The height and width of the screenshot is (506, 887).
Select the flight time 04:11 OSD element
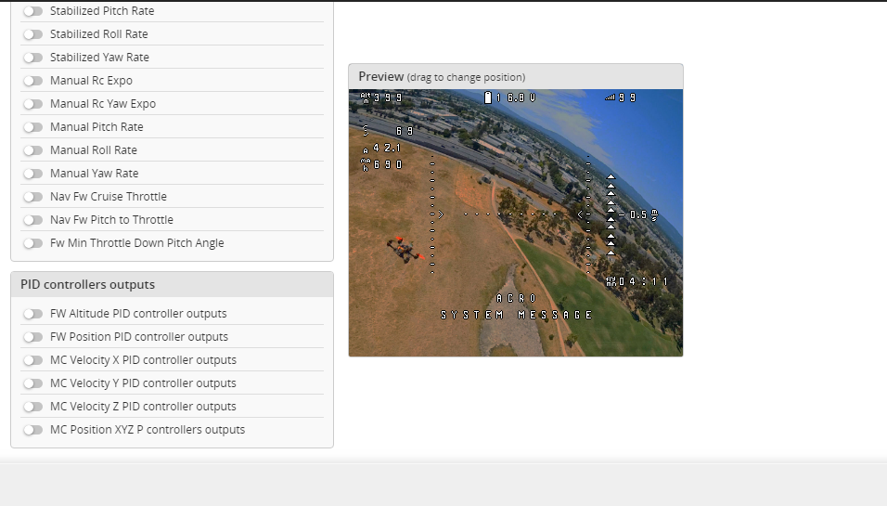637,281
